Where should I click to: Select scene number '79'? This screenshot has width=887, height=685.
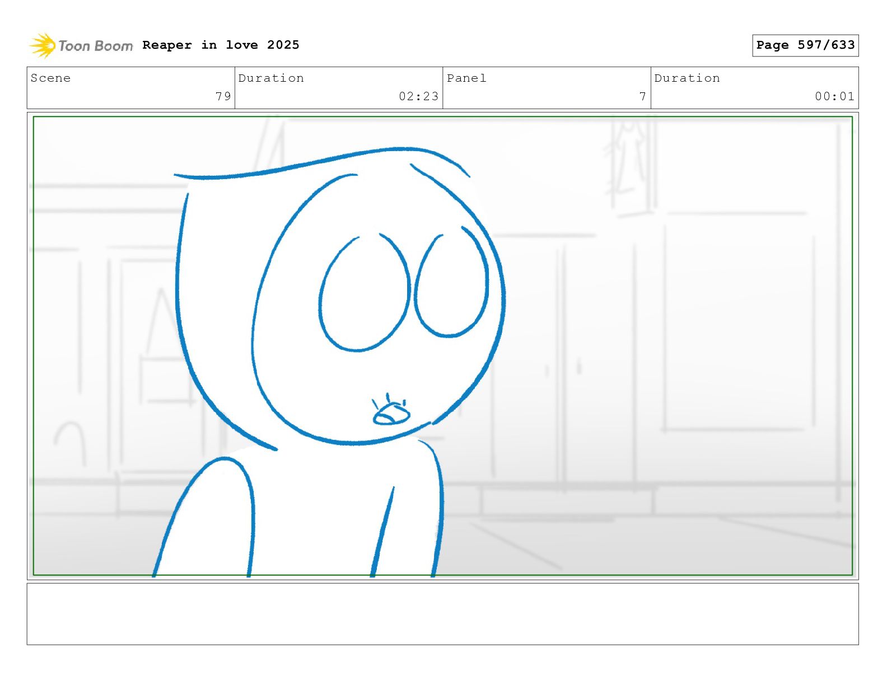click(x=223, y=96)
